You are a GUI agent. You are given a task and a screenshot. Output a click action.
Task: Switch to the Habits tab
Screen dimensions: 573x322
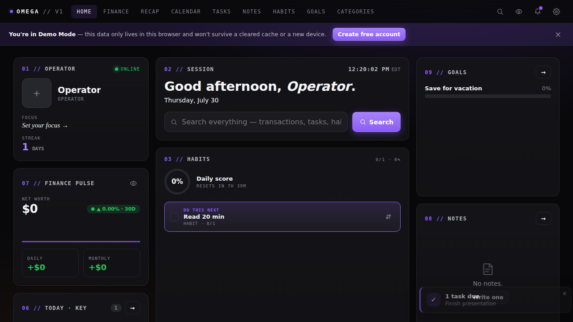pyautogui.click(x=284, y=12)
